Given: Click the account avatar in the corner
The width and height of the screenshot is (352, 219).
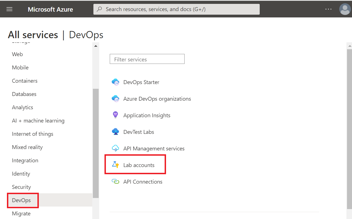Looking at the screenshot, I should 345,9.
